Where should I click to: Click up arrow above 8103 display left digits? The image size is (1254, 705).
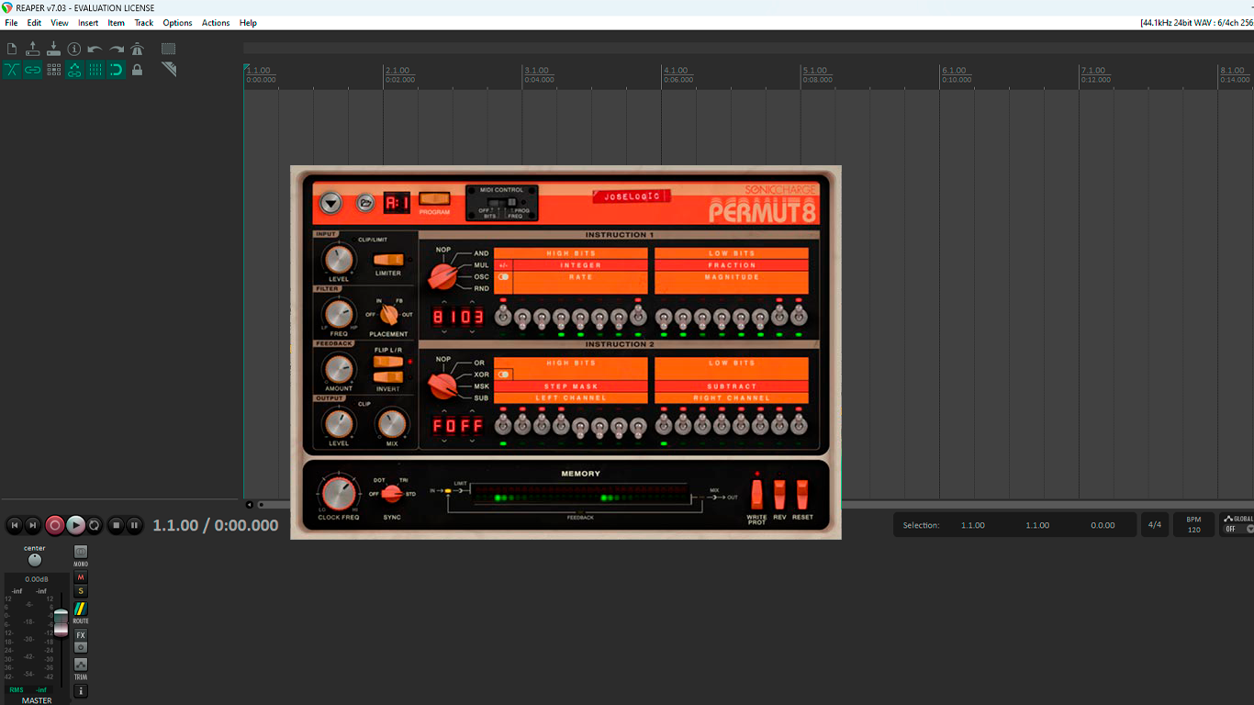[444, 303]
